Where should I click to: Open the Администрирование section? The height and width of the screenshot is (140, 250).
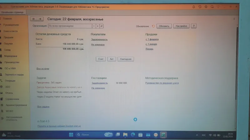pyautogui.click(x=16, y=105)
